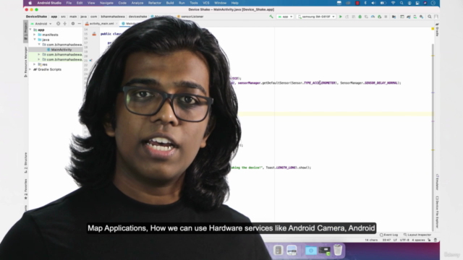Open the app run configuration dropdown
This screenshot has width=463, height=260.
(285, 17)
